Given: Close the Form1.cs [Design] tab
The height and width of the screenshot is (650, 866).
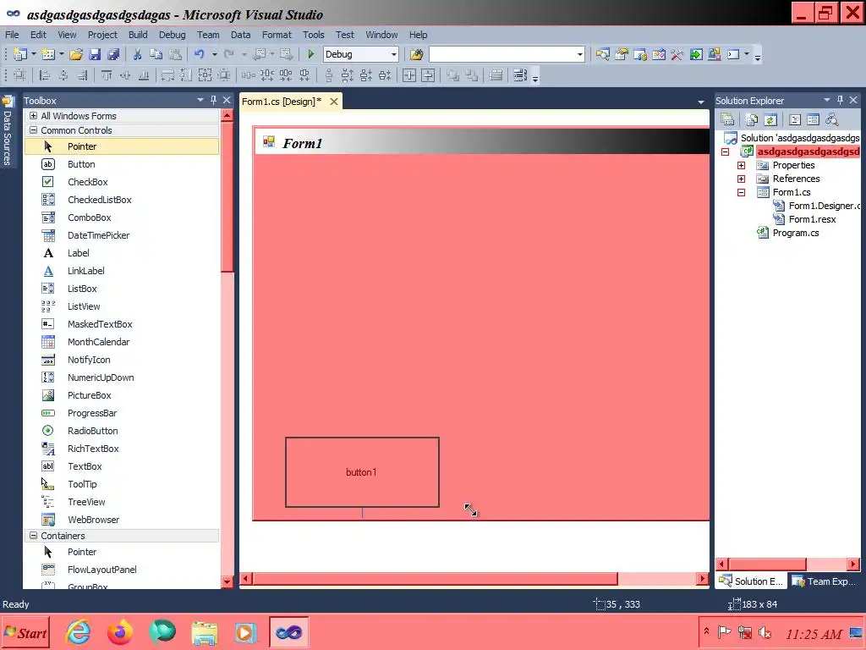Looking at the screenshot, I should pos(333,102).
